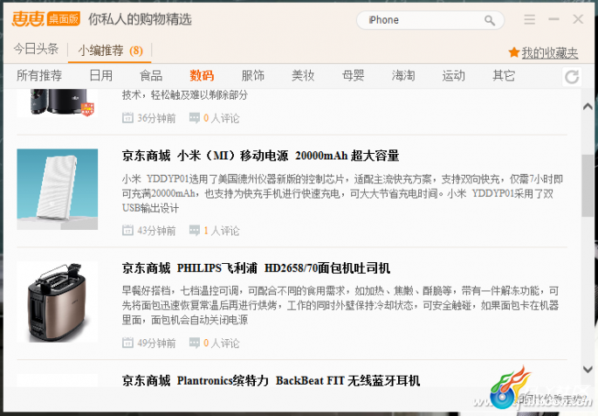The height and width of the screenshot is (416, 598).
Task: Click 43分钟前 timestamp
Action: [156, 231]
